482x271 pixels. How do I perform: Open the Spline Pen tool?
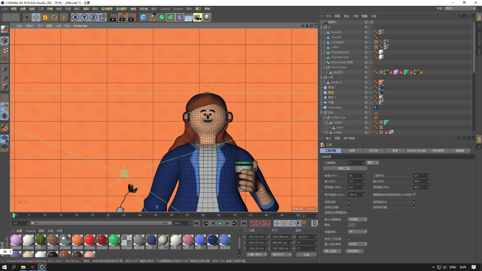coord(152,18)
